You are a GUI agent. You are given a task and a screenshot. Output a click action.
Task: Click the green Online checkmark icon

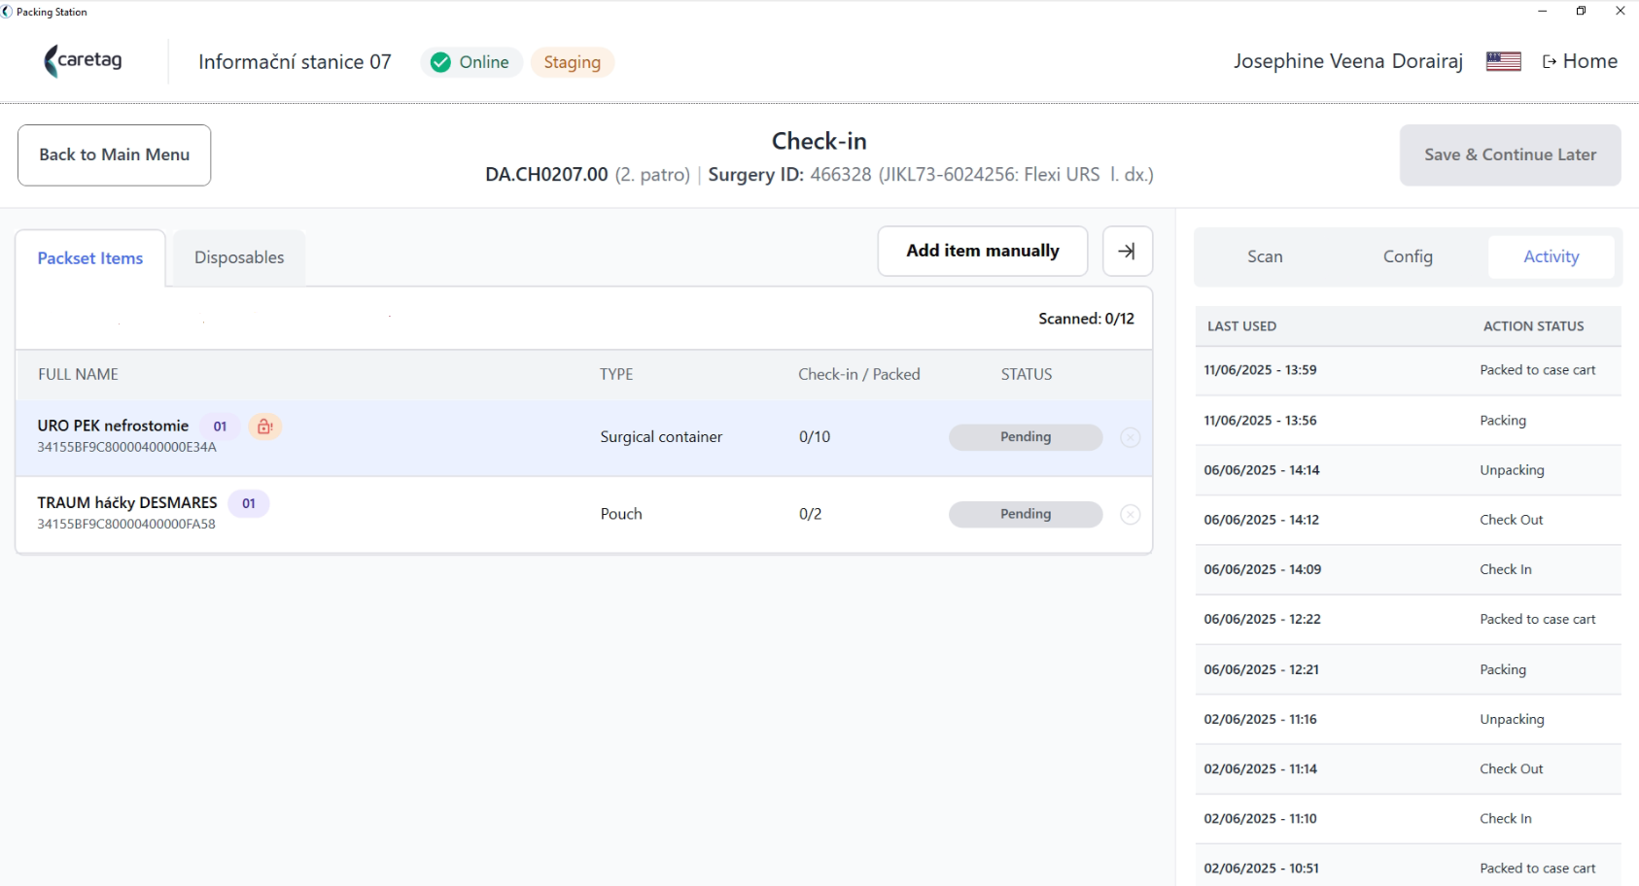pyautogui.click(x=440, y=62)
